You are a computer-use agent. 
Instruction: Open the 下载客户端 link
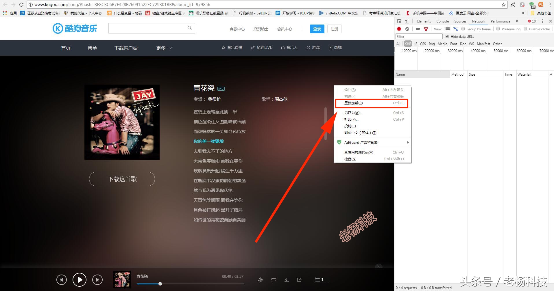[126, 48]
